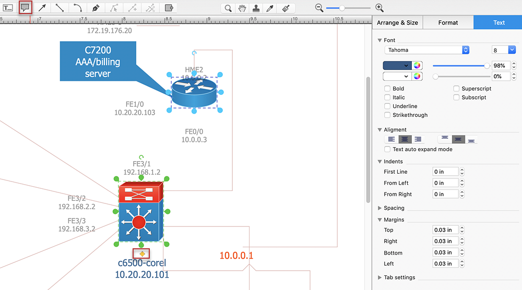The image size is (522, 290).
Task: Select the Pen drawing tool
Action: pyautogui.click(x=96, y=8)
